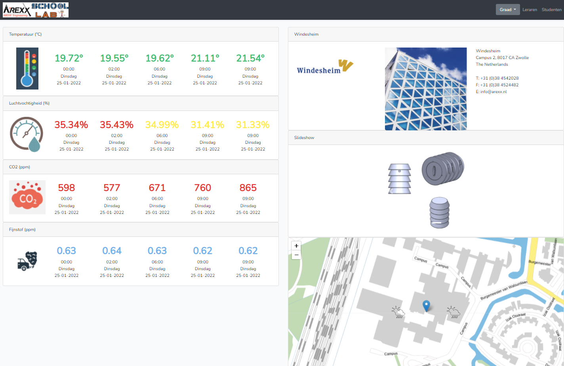
Task: Click the red CO2 cloud icon
Action: 27,197
